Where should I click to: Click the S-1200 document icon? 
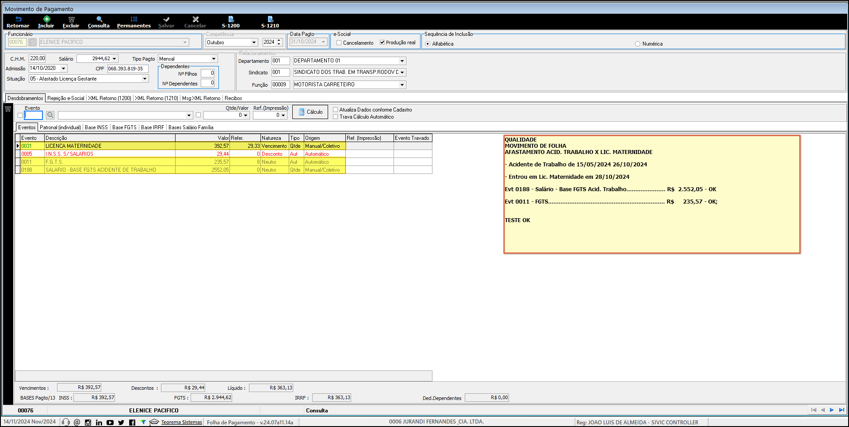[231, 19]
